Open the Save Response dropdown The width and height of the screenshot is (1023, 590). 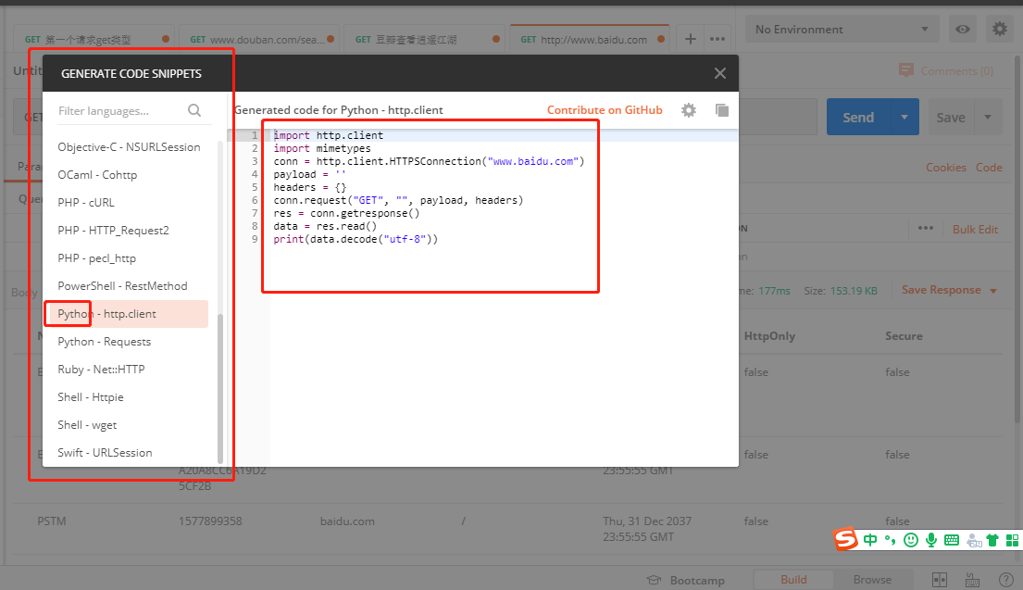(x=950, y=290)
